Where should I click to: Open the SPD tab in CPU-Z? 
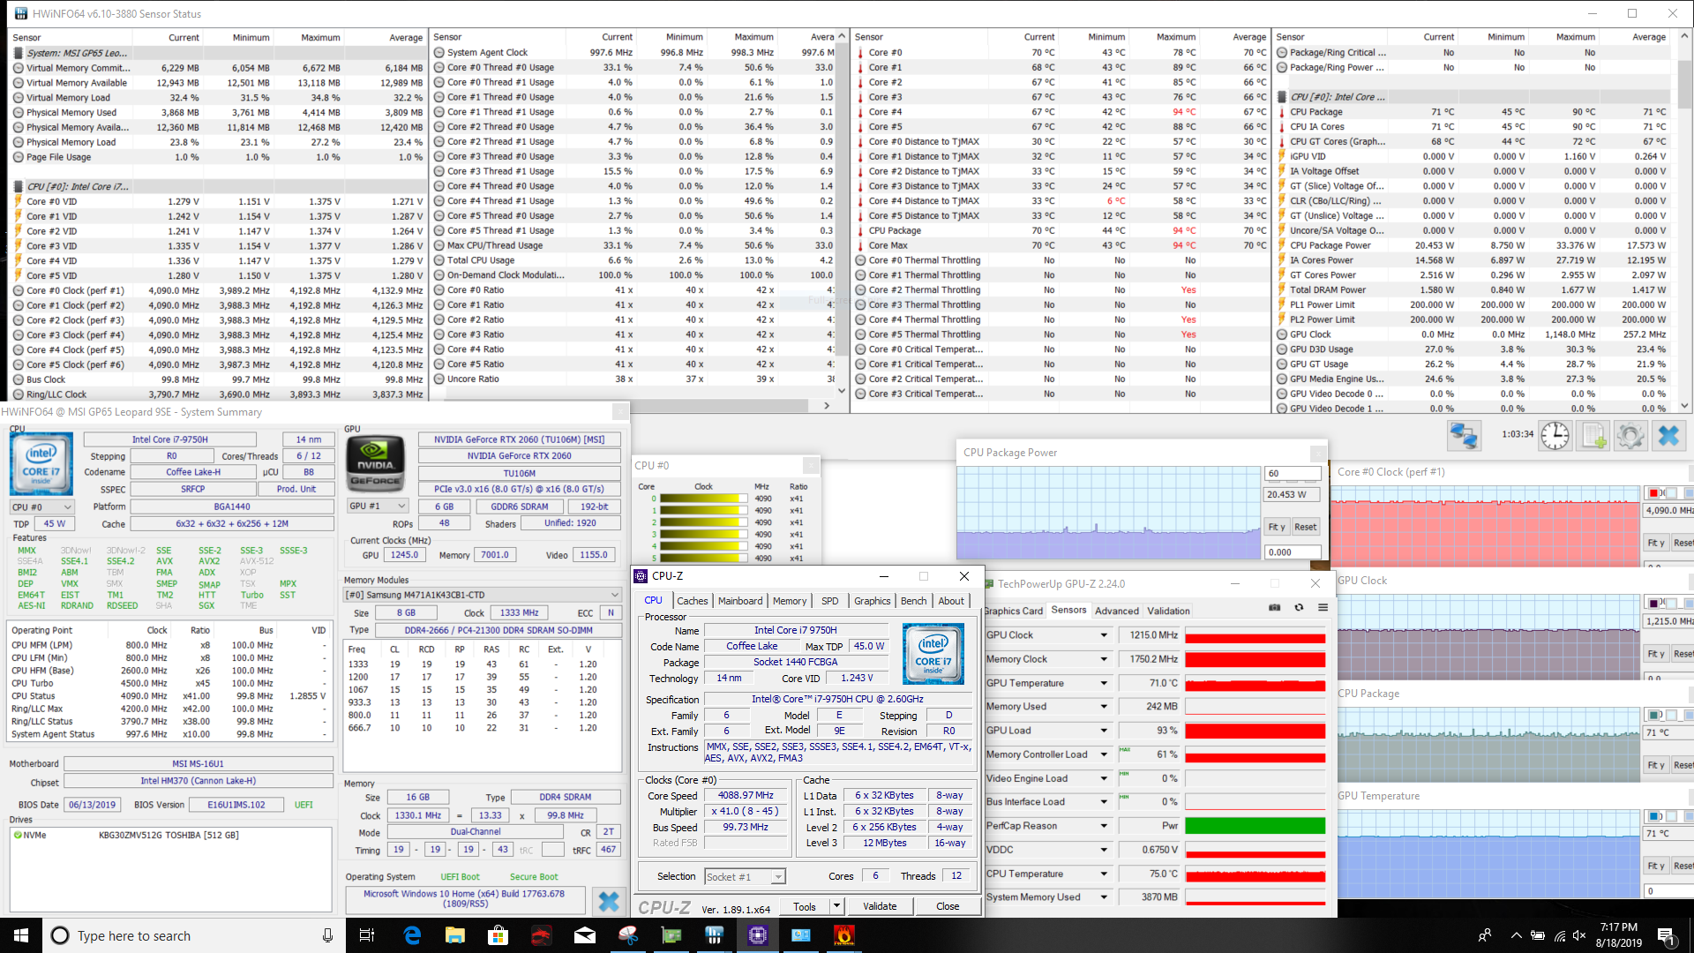tap(830, 601)
